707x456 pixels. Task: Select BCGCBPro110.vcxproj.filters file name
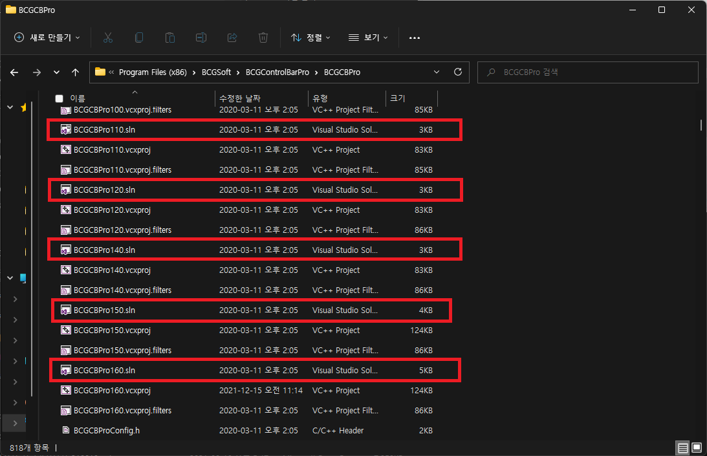123,170
